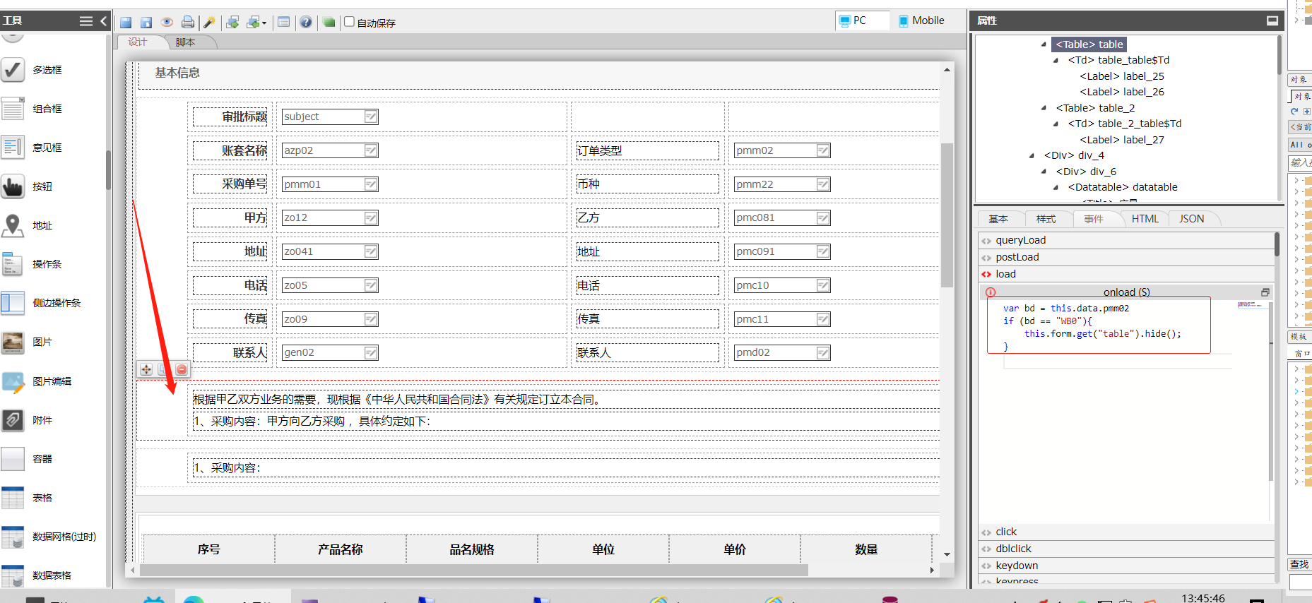This screenshot has width=1312, height=603.
Task: Click the list panel icon in the toolbar
Action: pos(283,23)
